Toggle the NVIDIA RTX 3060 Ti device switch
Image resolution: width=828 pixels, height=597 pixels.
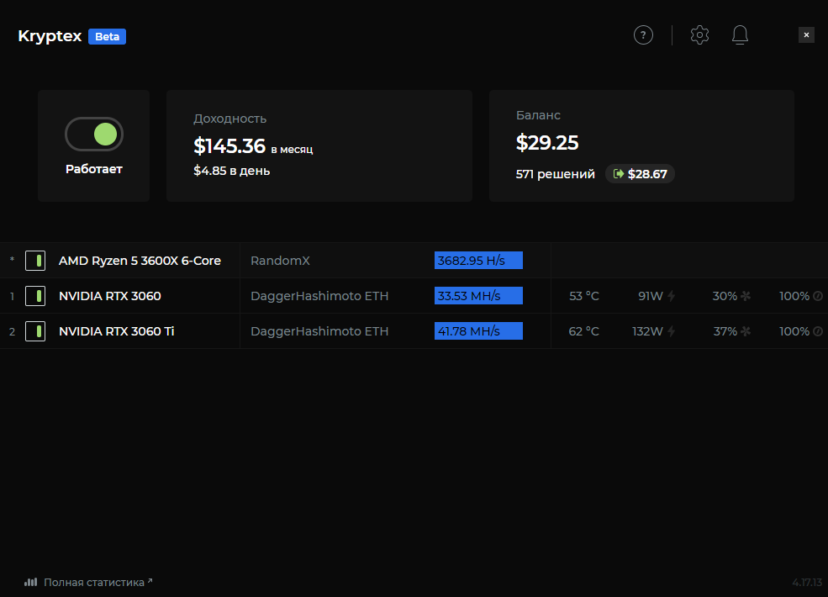[x=35, y=331]
